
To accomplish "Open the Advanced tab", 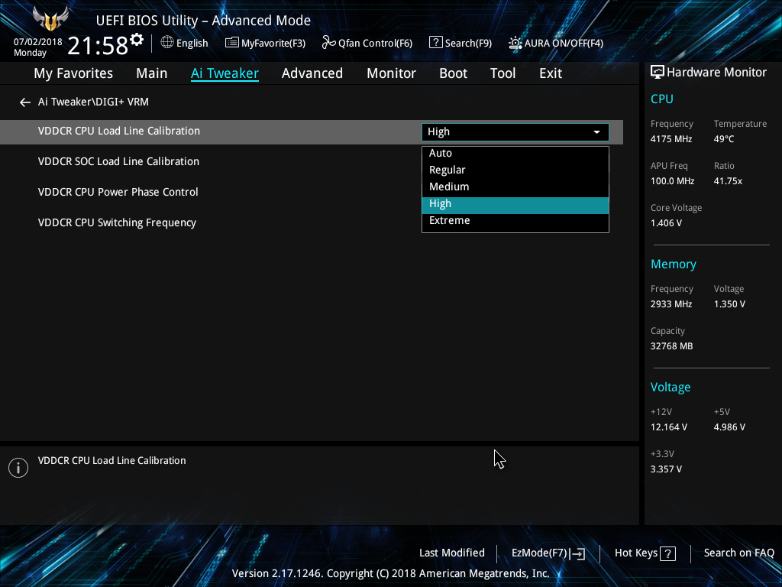I will 312,73.
